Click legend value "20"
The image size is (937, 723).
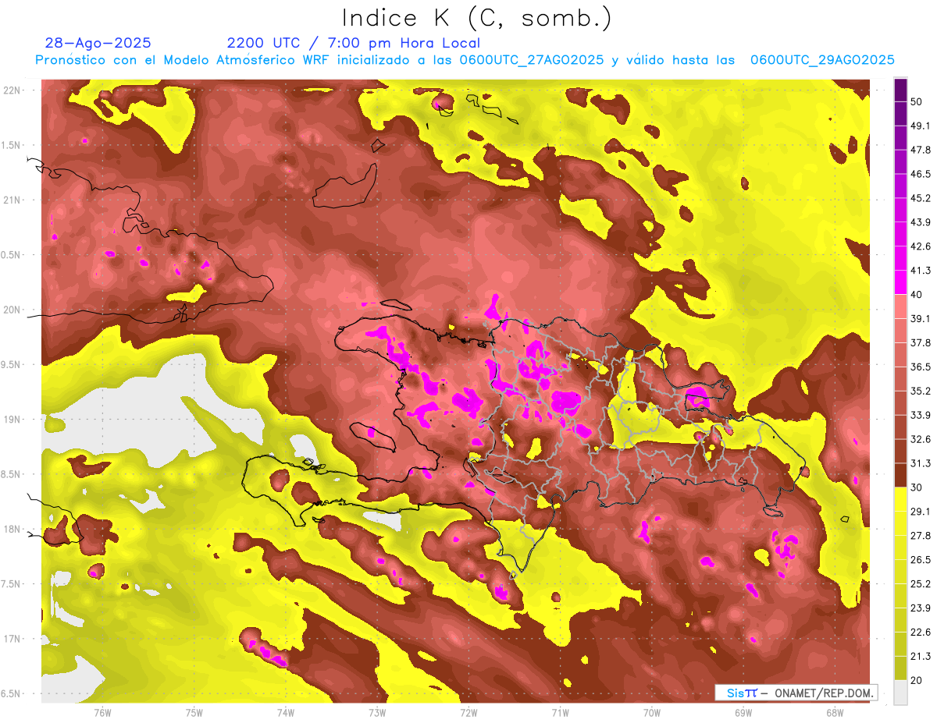[x=917, y=680]
